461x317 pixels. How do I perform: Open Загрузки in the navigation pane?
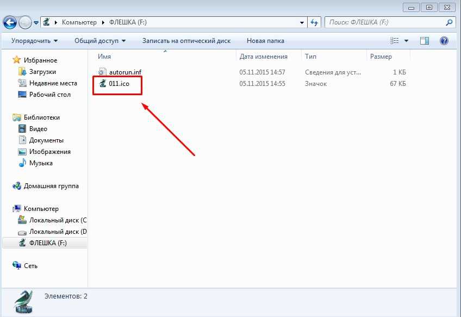point(42,72)
